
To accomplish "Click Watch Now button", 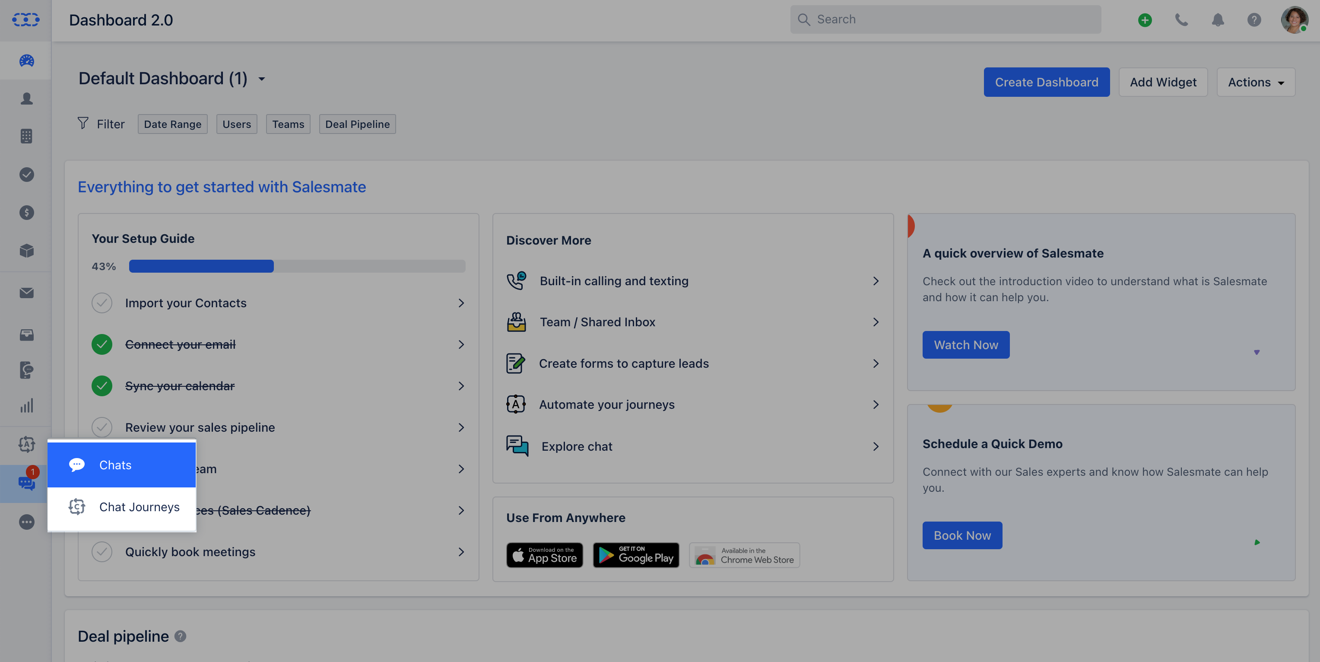I will tap(966, 344).
